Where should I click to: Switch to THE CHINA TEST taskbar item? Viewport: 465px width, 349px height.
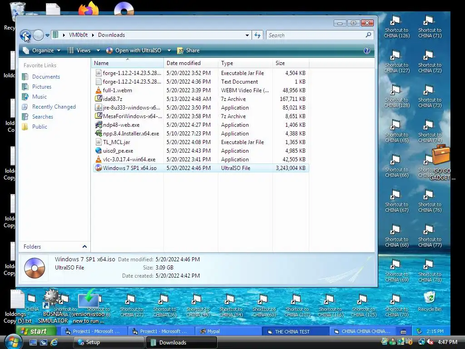pos(295,331)
